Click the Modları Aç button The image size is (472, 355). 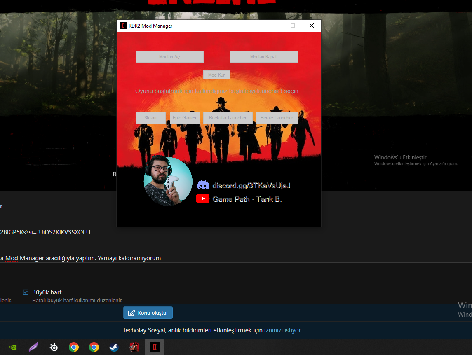pyautogui.click(x=169, y=56)
